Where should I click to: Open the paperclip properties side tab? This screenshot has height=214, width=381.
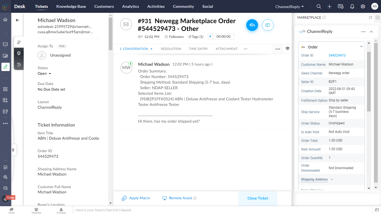[19, 42]
